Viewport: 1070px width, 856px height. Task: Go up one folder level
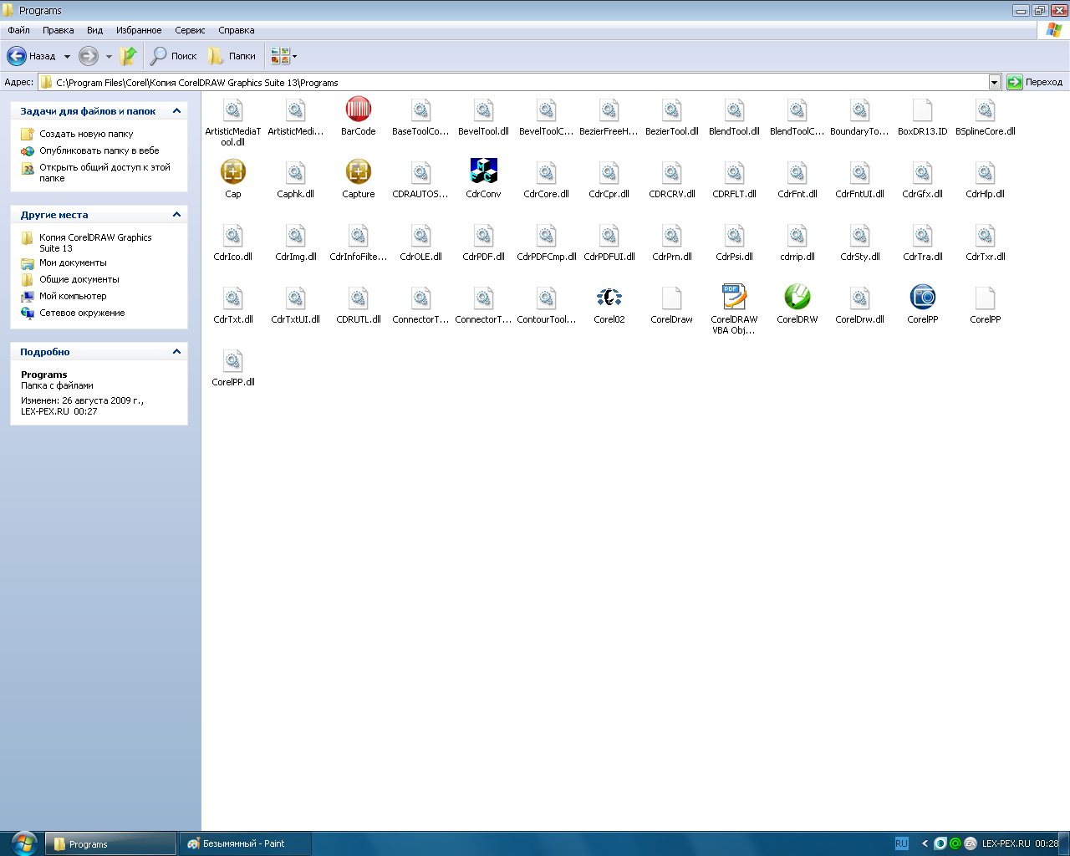click(x=128, y=56)
